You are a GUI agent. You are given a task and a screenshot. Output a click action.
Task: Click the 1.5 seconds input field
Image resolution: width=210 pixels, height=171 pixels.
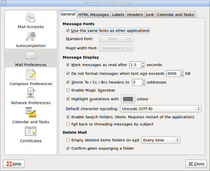pos(135,65)
